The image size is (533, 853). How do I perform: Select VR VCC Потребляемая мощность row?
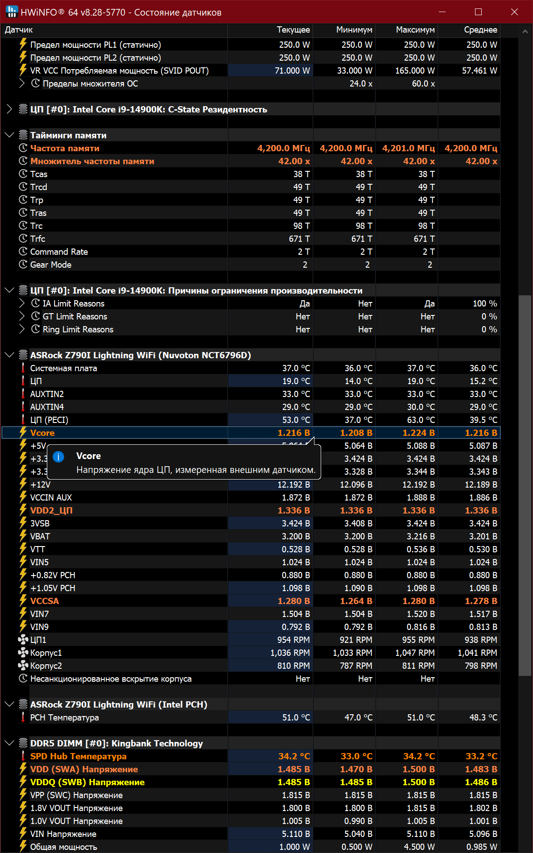point(251,70)
